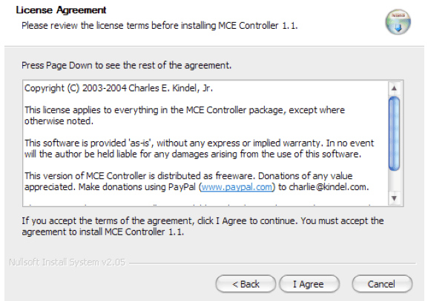Screen dimensions: 428x301
Task: Click the empty scrollbar track below the thumb
Action: [x=394, y=181]
